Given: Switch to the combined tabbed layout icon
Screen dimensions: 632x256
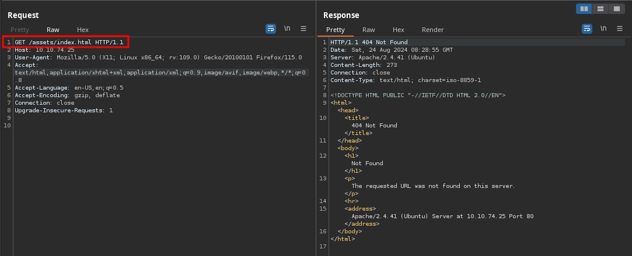Looking at the screenshot, I should pyautogui.click(x=616, y=9).
